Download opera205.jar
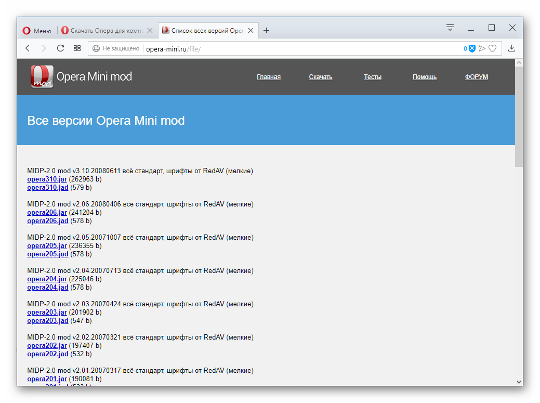Screen dimensions: 540x403 [47, 245]
